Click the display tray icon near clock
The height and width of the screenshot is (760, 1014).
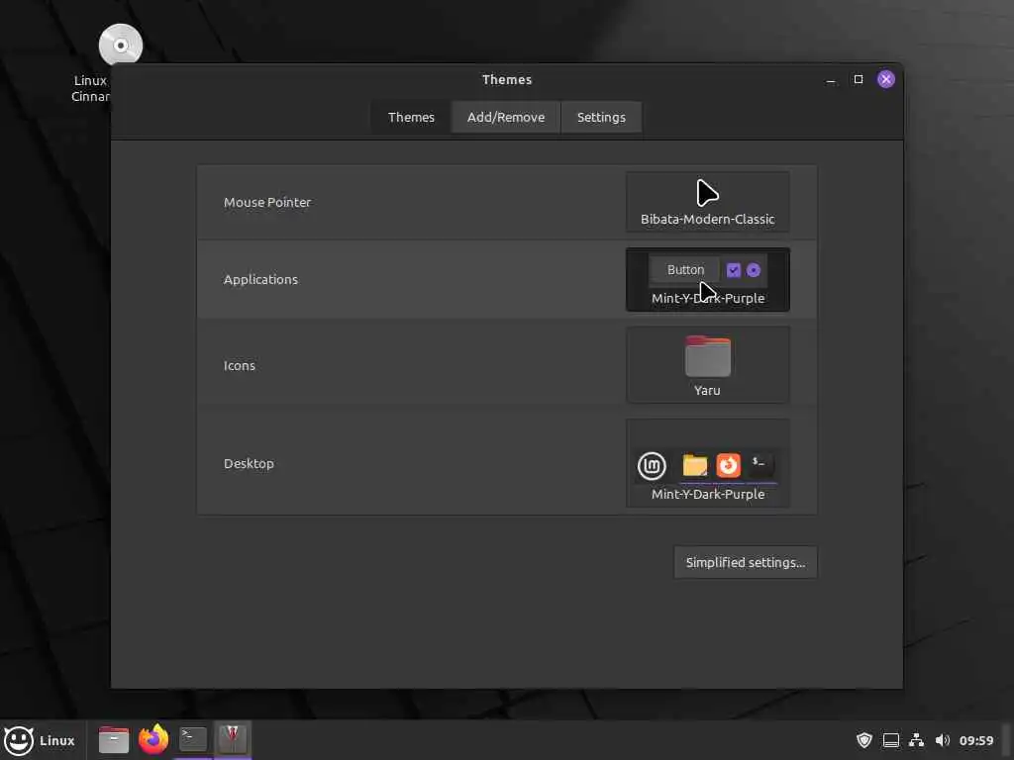(890, 740)
